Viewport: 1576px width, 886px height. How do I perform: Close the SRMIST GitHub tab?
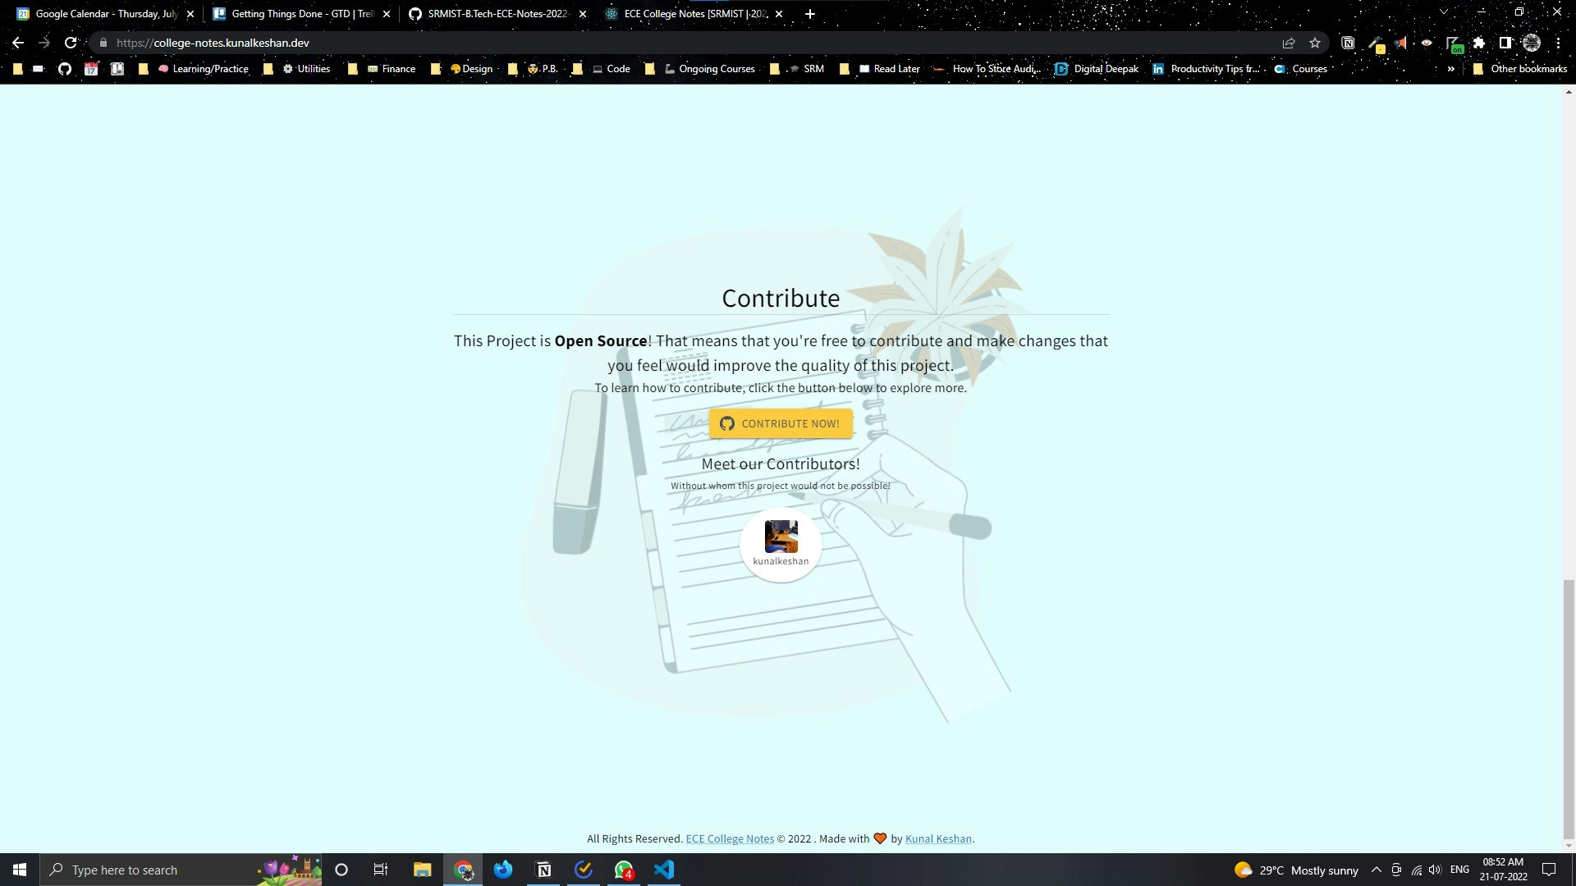(x=583, y=14)
